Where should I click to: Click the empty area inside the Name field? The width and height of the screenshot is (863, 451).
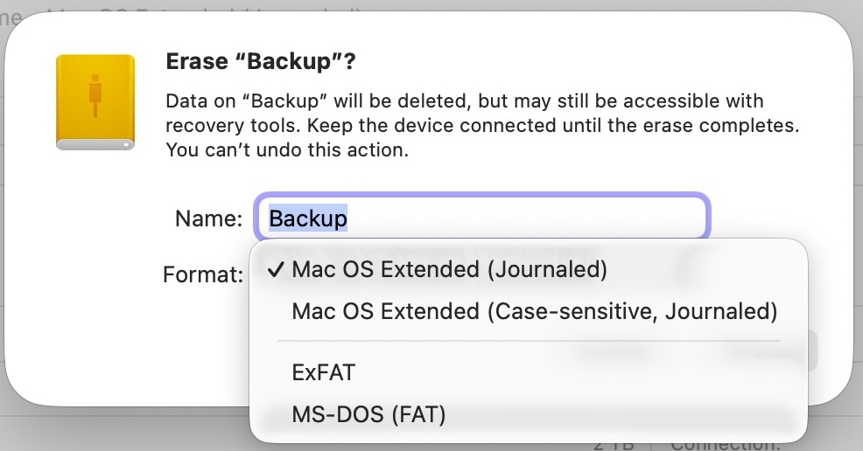click(525, 217)
